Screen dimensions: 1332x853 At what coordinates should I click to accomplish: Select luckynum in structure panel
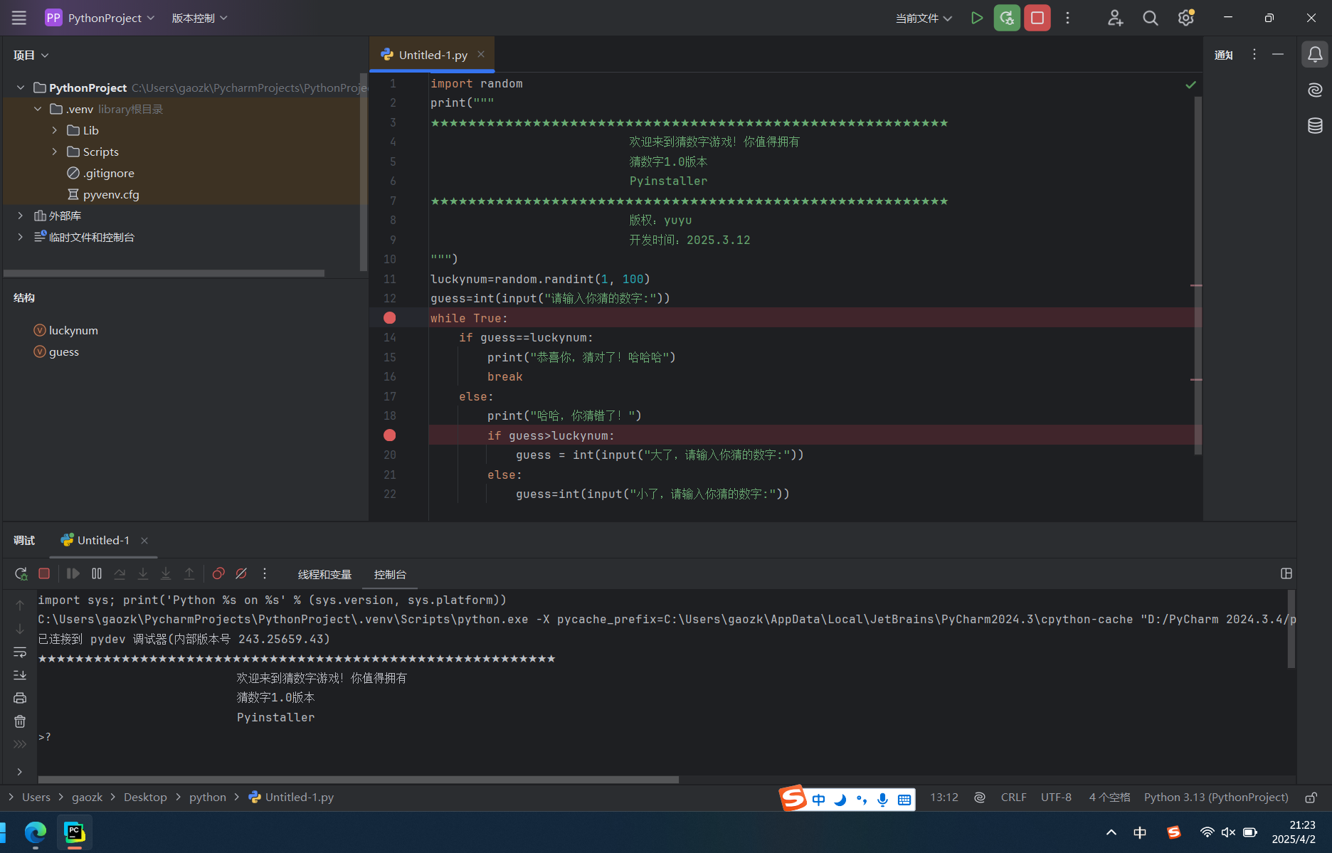(66, 330)
